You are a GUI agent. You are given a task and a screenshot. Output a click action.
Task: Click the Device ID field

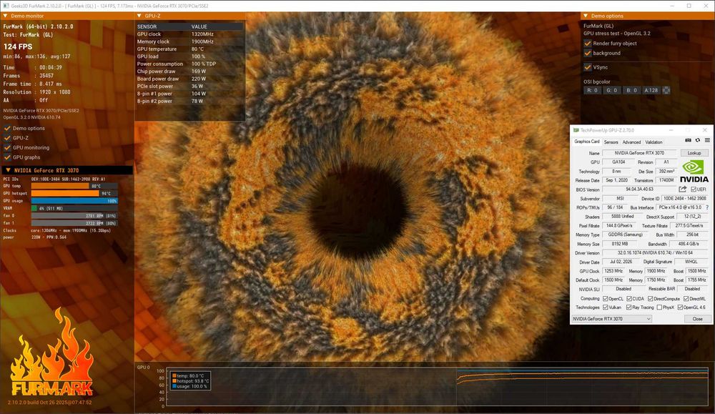[x=684, y=198]
